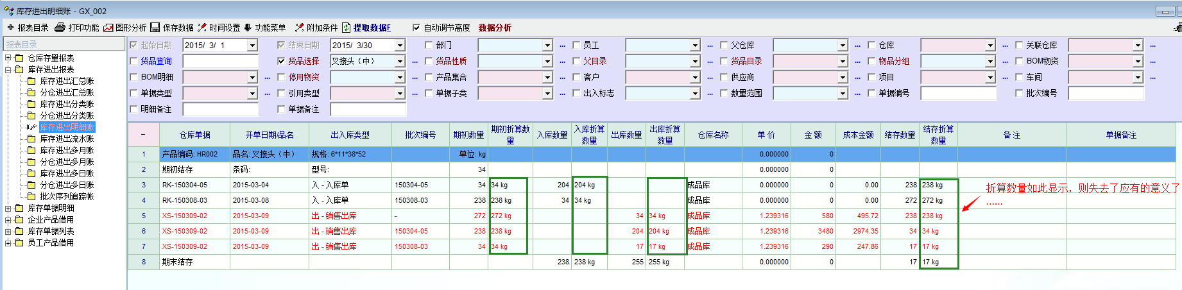The width and height of the screenshot is (1182, 290).
Task: Click the 货品查询 text input field
Action: pyautogui.click(x=220, y=61)
